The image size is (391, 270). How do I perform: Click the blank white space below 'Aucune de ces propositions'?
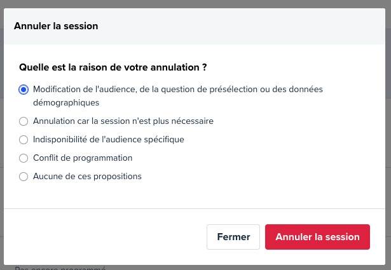pos(195,196)
